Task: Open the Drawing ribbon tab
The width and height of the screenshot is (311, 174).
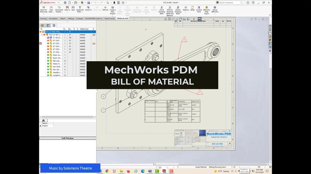Action: (x=43, y=19)
